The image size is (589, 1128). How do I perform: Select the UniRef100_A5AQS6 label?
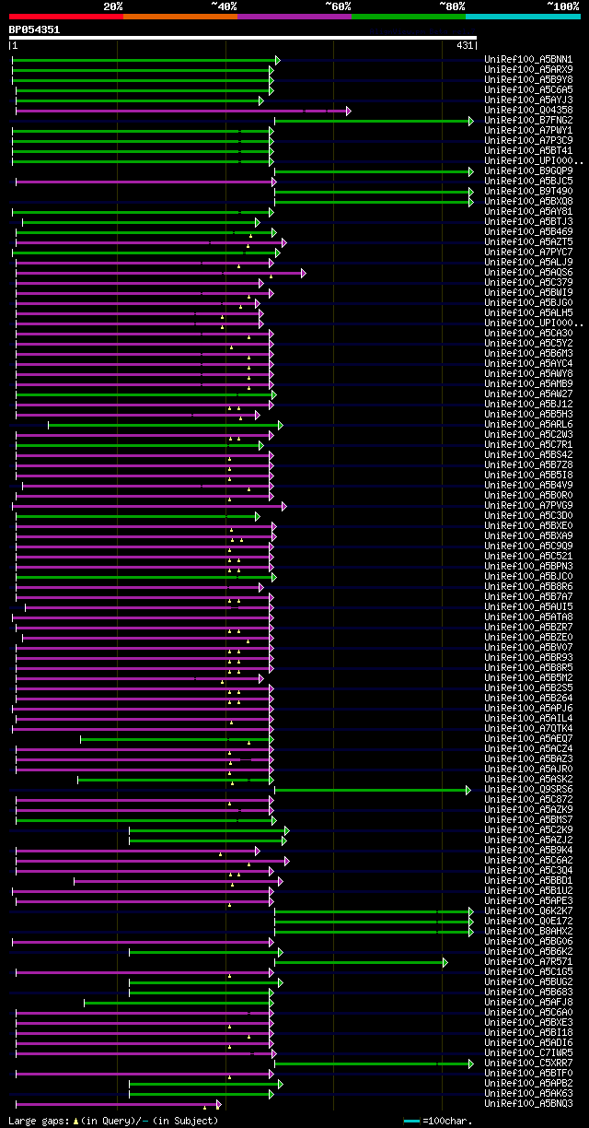click(x=528, y=273)
